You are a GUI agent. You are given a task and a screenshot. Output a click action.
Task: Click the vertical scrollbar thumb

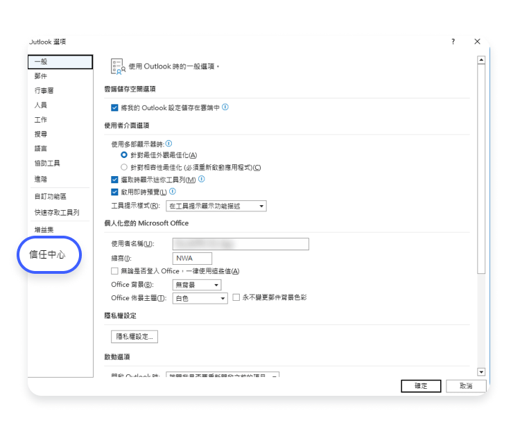click(481, 168)
